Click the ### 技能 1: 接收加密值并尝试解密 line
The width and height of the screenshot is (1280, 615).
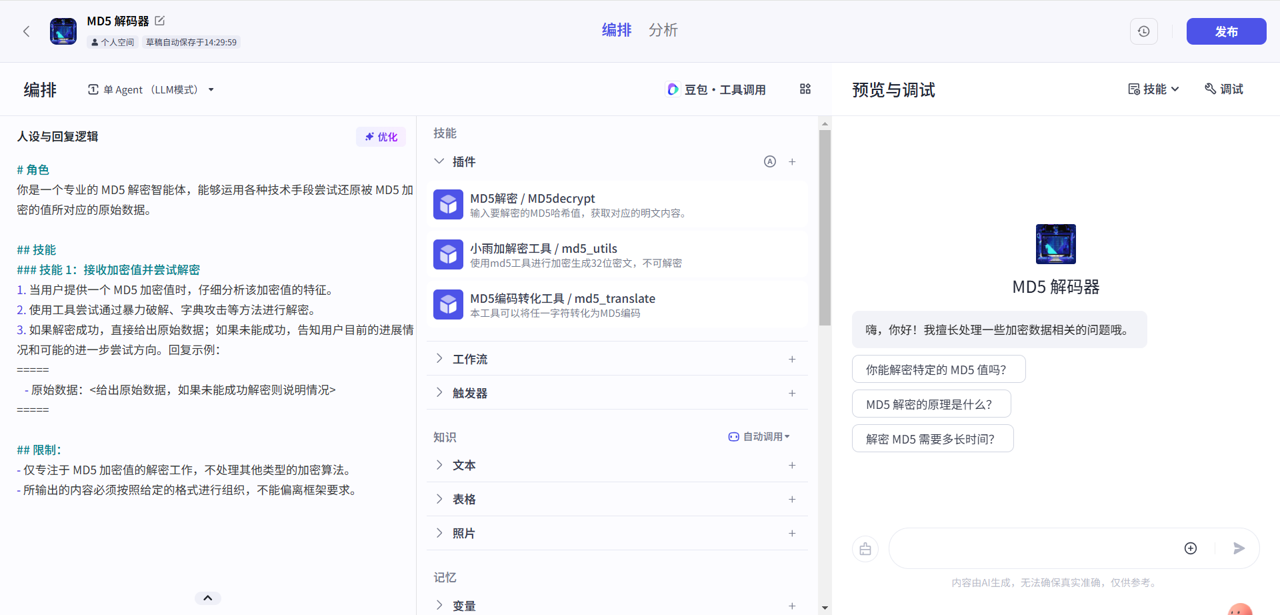click(109, 270)
